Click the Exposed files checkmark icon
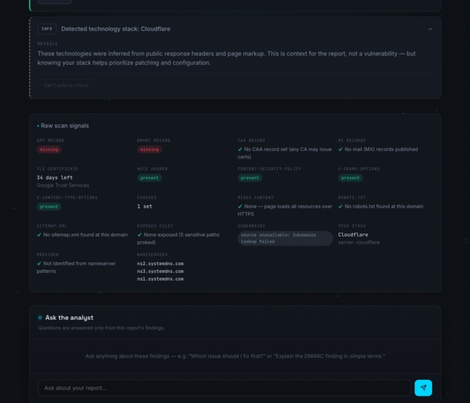Viewport: 470px width, 403px height. coord(139,235)
